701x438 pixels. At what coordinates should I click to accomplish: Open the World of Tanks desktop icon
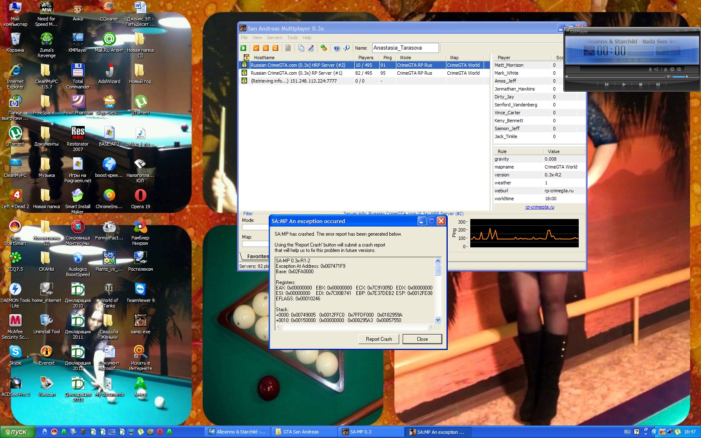coord(109,295)
